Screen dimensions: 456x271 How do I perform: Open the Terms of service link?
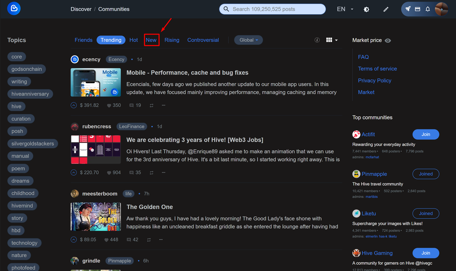coord(377,69)
